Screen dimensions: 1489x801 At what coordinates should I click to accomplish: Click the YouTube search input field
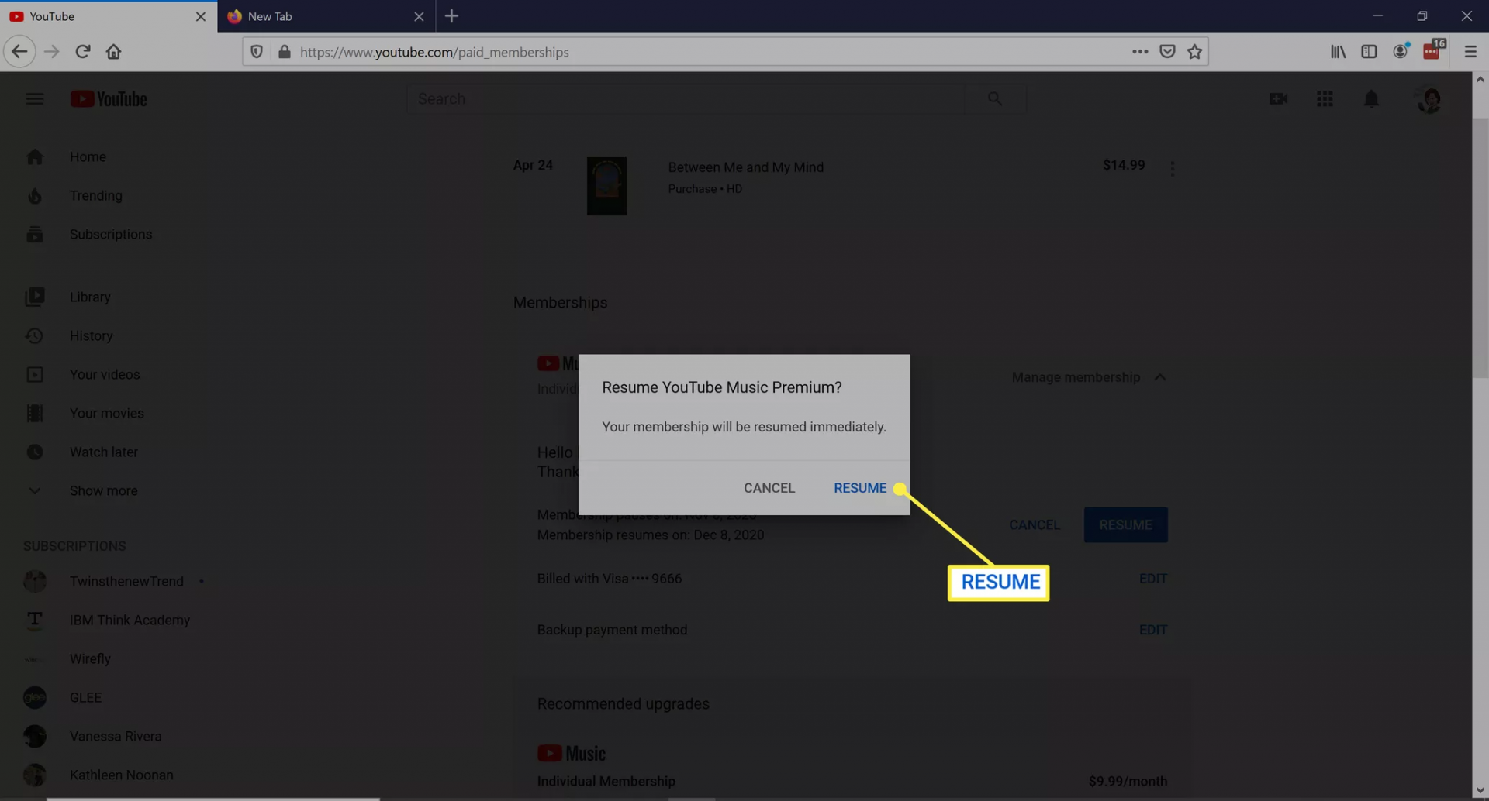(686, 99)
